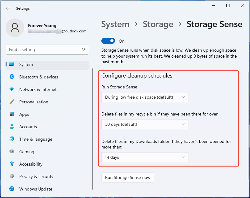
Task: Click the System breadcrumb link
Action: (x=115, y=24)
